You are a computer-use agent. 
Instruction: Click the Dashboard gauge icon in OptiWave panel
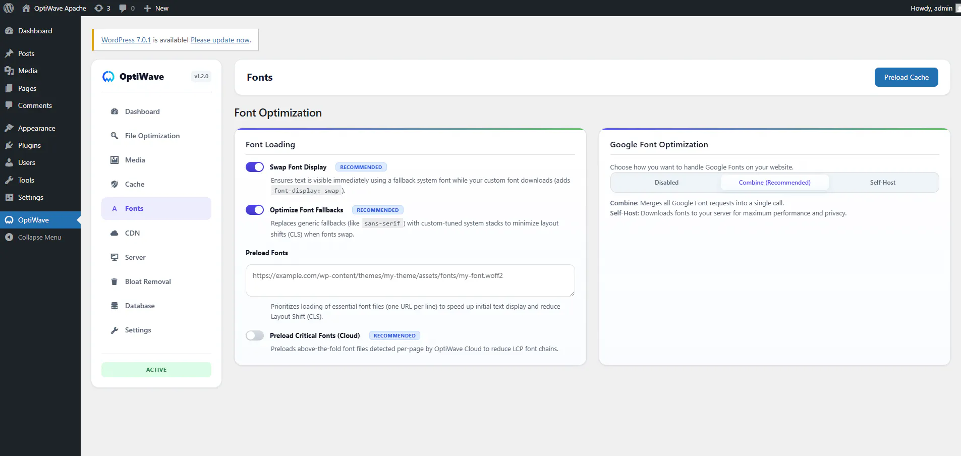(115, 111)
